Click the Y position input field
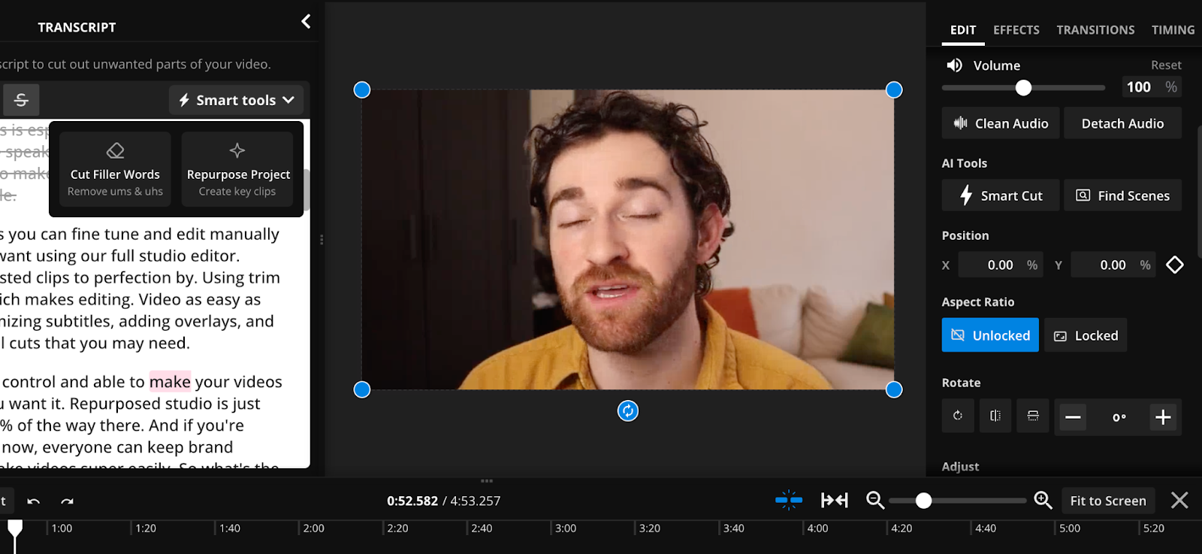The image size is (1202, 554). tap(1113, 265)
